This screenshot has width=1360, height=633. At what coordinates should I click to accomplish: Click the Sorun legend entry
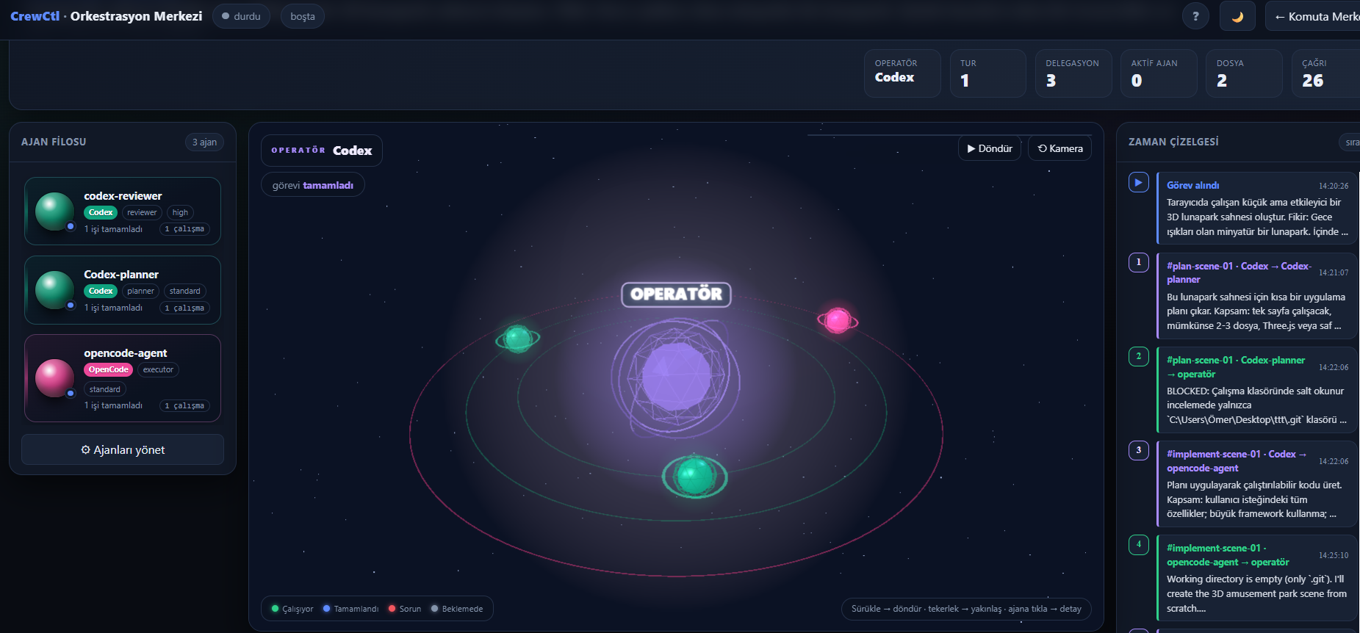coord(405,609)
